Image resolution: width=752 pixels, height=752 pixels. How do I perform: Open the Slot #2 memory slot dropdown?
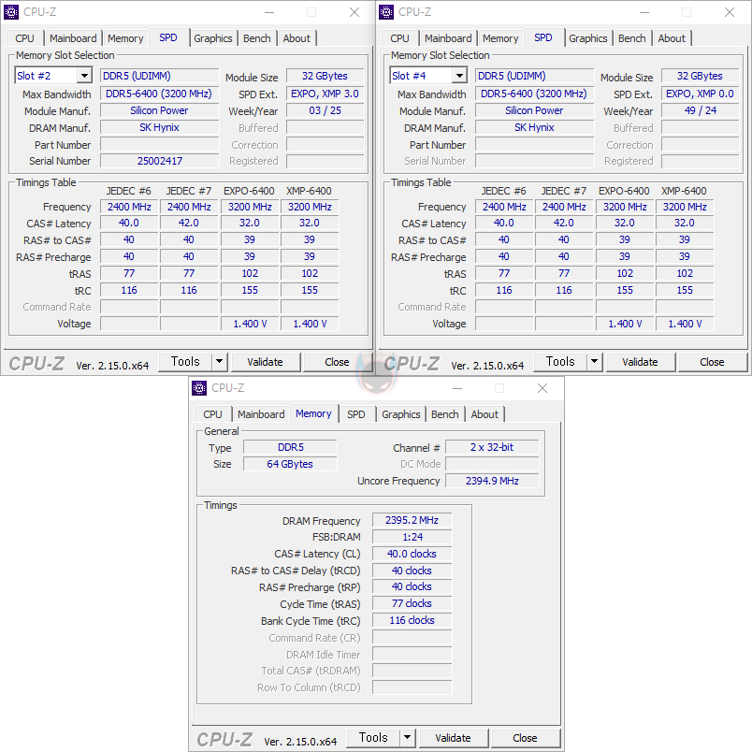point(84,76)
